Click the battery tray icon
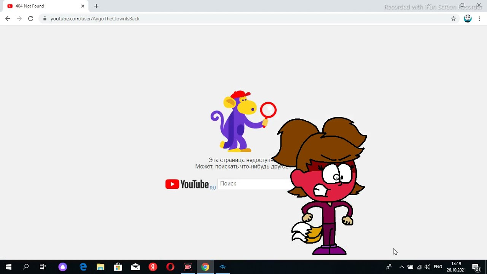Viewport: 487px width, 274px height. [410, 267]
